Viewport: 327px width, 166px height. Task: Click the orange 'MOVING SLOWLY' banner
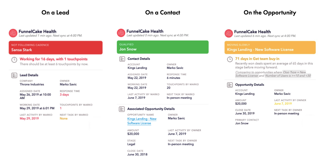click(270, 47)
